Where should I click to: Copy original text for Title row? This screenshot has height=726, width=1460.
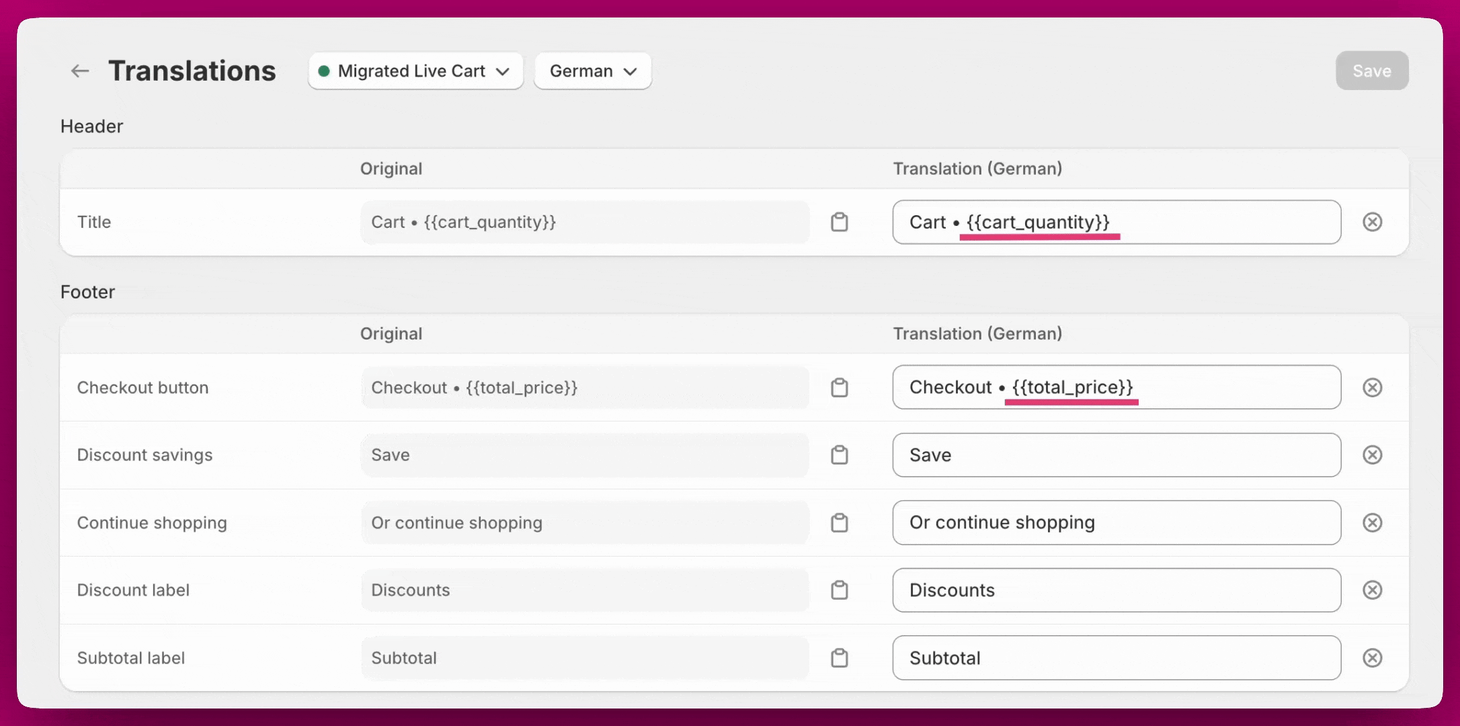[839, 222]
